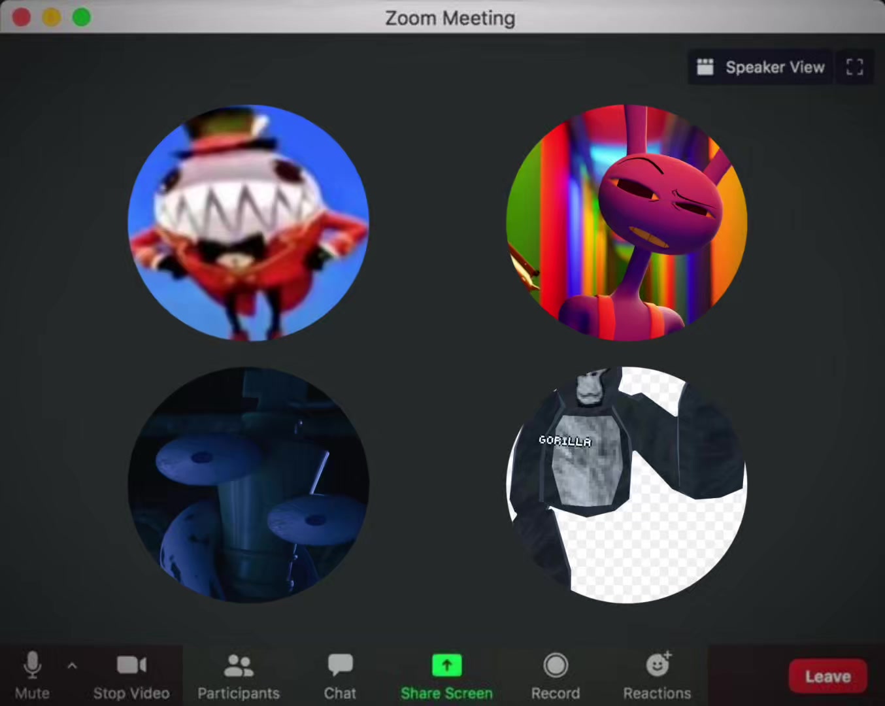Switch to Speaker View
Viewport: 885px width, 706px height.
pyautogui.click(x=761, y=67)
